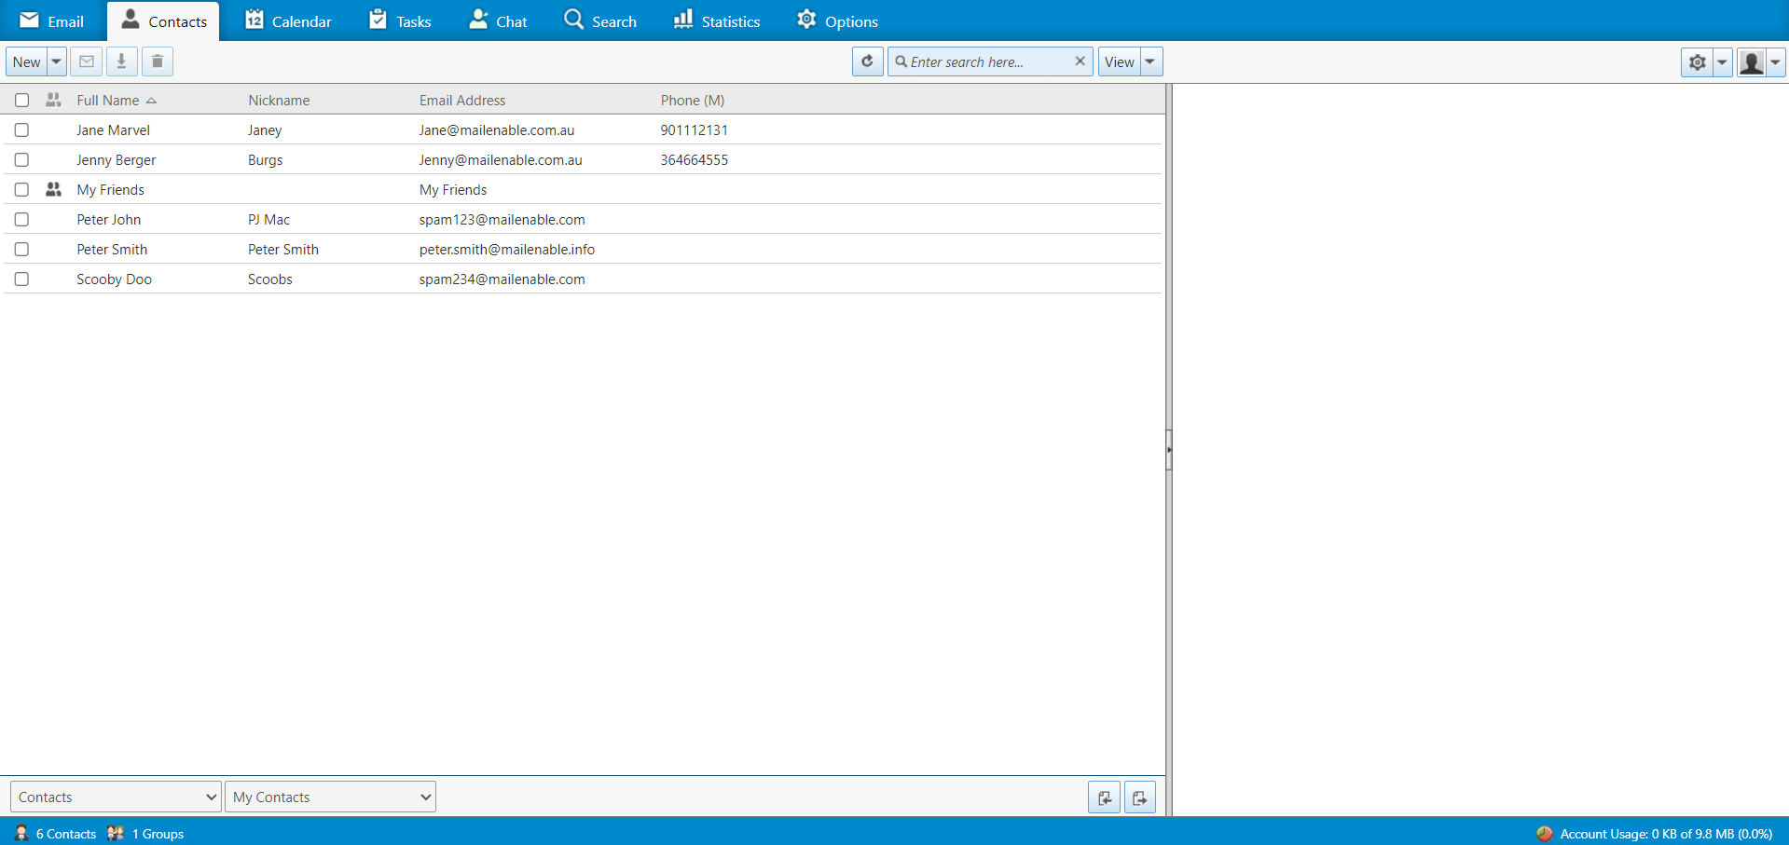Refresh the contacts list
The image size is (1789, 845).
[x=867, y=61]
